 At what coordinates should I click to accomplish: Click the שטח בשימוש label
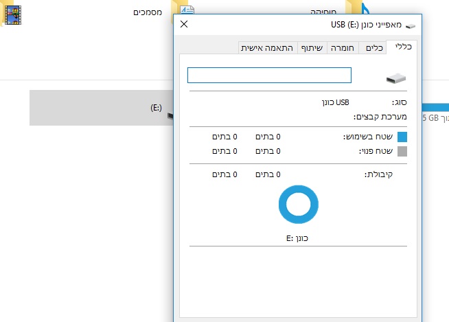(368, 137)
